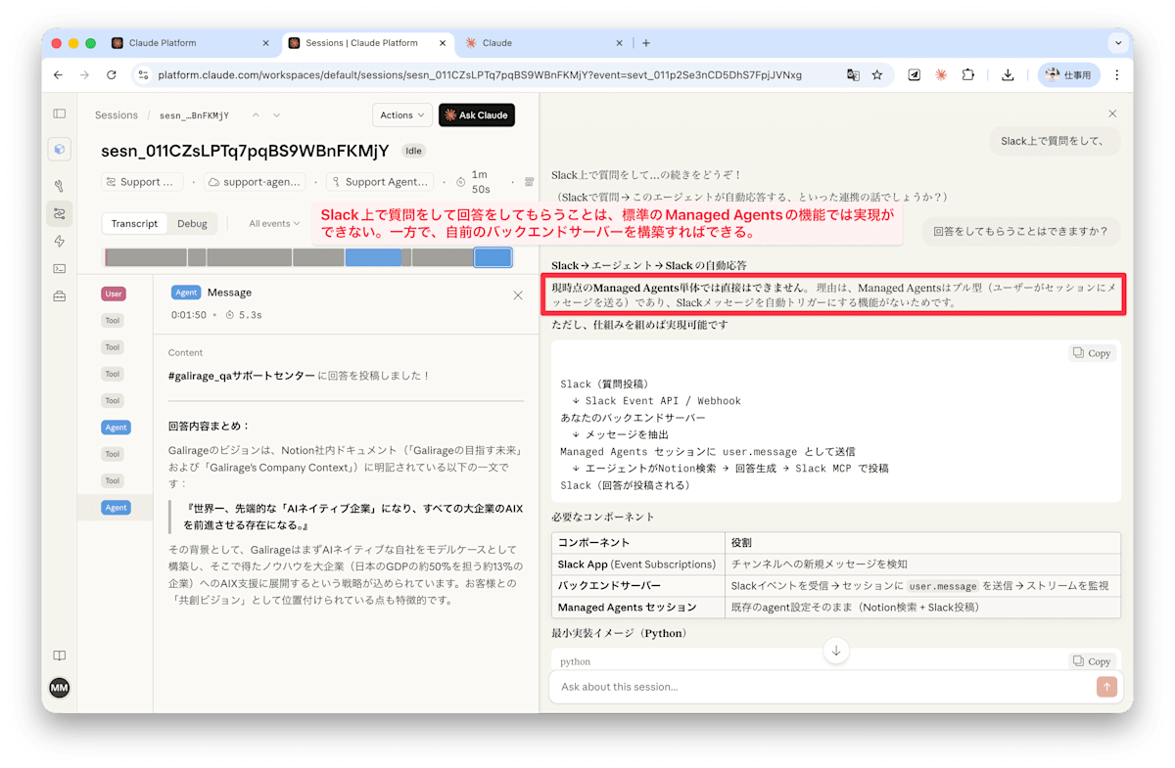The image size is (1175, 768).
Task: Open the lightning bolt icon in sidebar
Action: [60, 241]
